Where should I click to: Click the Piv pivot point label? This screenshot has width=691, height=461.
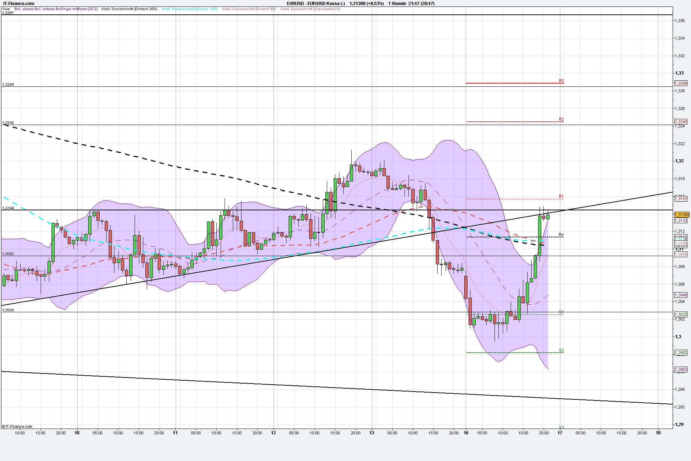click(561, 234)
